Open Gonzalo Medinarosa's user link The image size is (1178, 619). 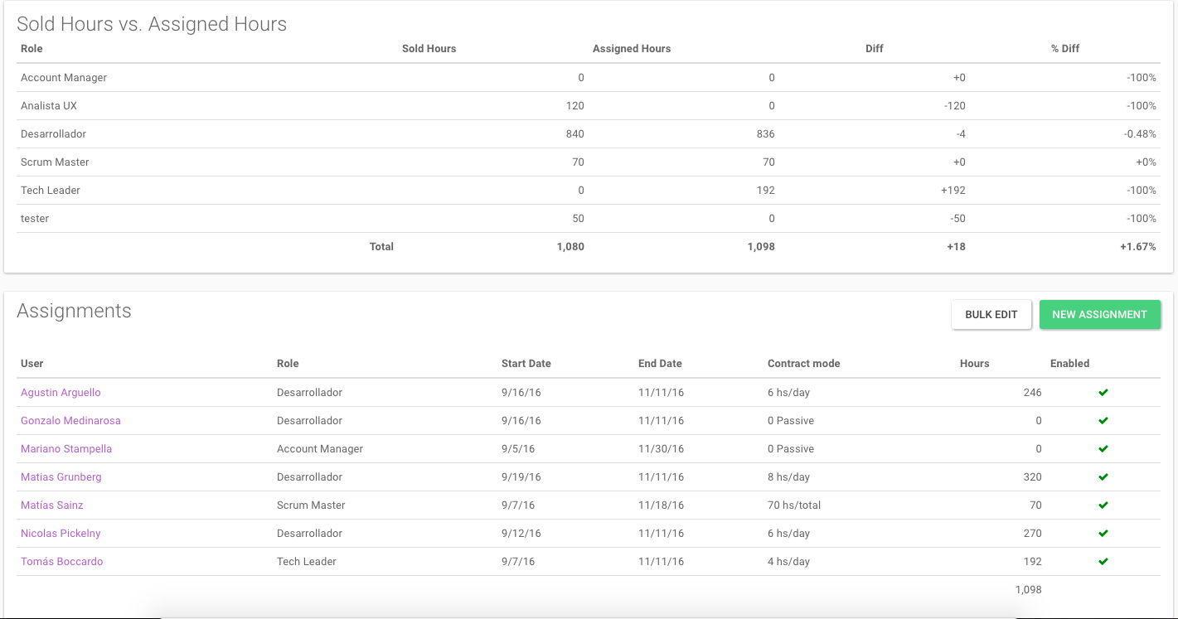70,421
